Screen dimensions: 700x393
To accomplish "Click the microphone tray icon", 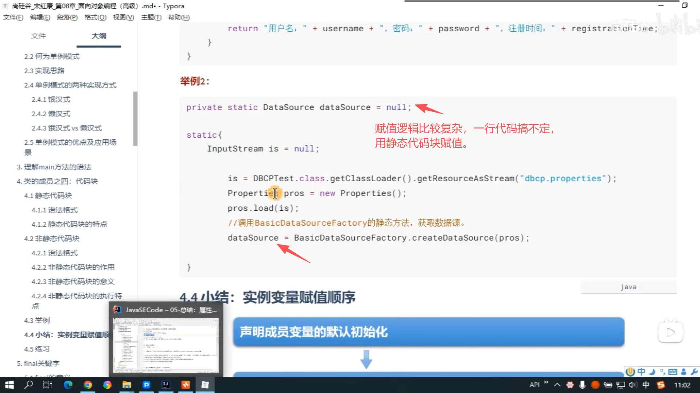I will pos(582,385).
